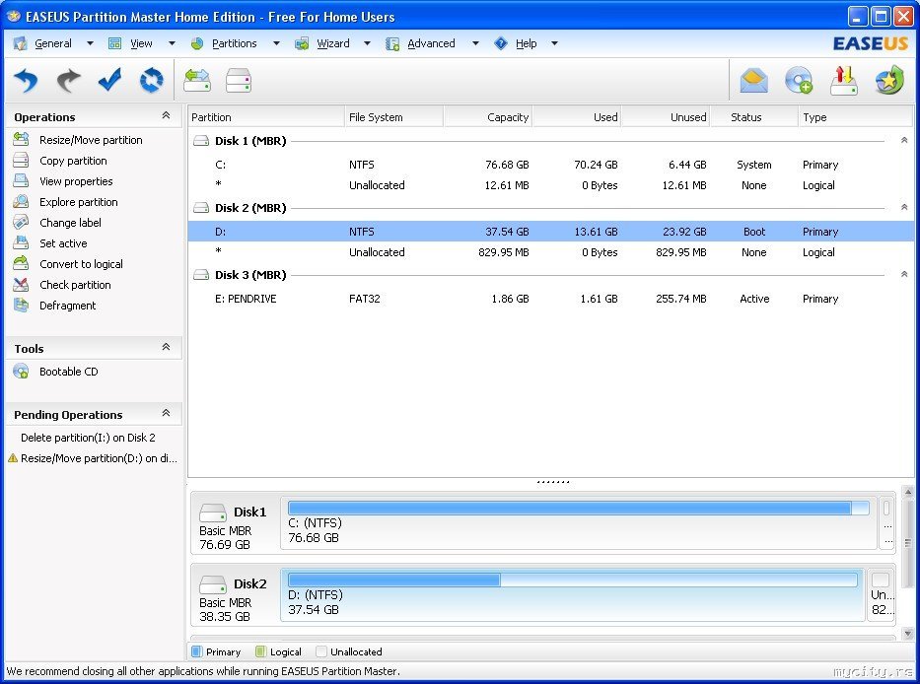The image size is (920, 684).
Task: Collapse the Tools panel
Action: coord(166,348)
